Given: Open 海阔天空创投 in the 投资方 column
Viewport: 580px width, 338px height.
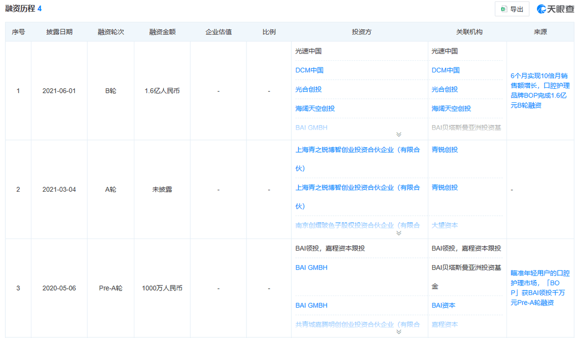Looking at the screenshot, I should point(315,109).
